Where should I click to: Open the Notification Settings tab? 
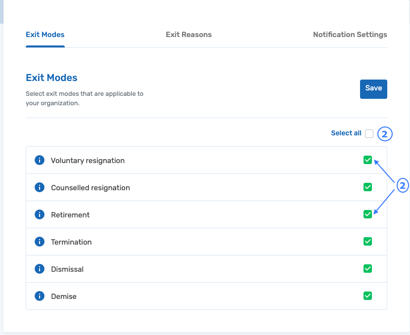[x=350, y=35]
